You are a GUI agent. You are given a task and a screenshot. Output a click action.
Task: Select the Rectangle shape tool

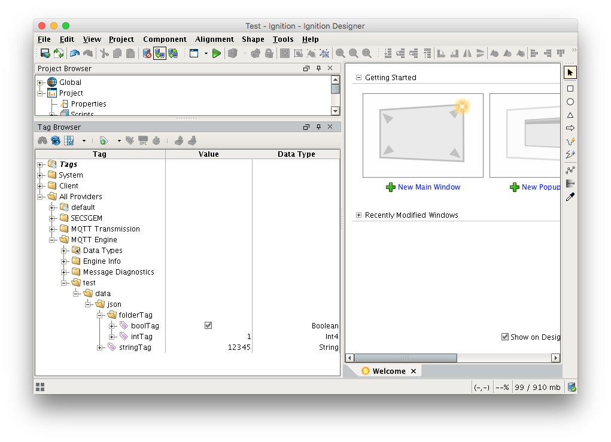[570, 89]
